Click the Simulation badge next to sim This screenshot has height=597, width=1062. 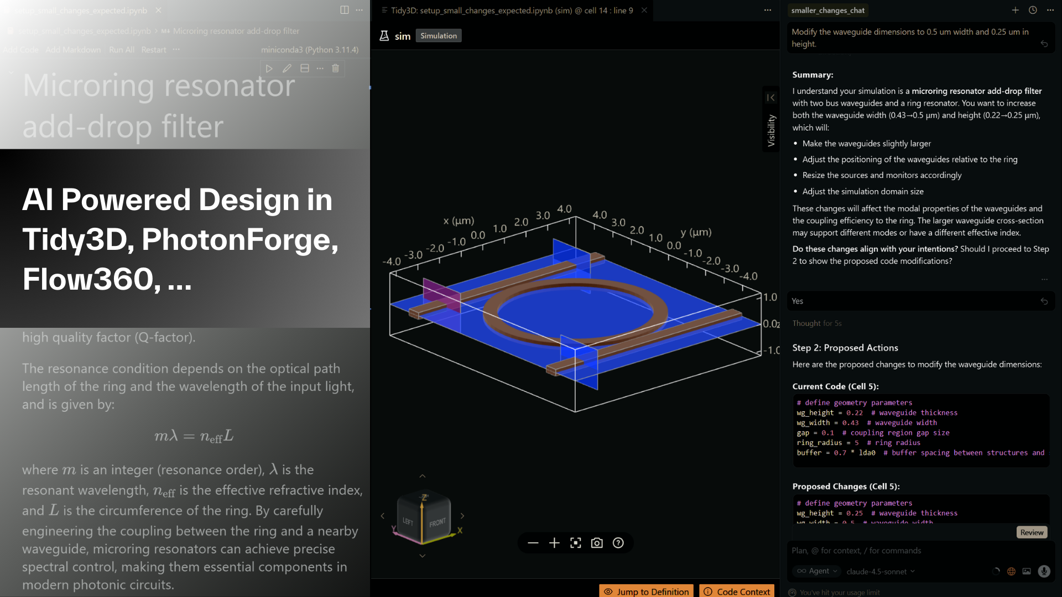click(x=439, y=36)
